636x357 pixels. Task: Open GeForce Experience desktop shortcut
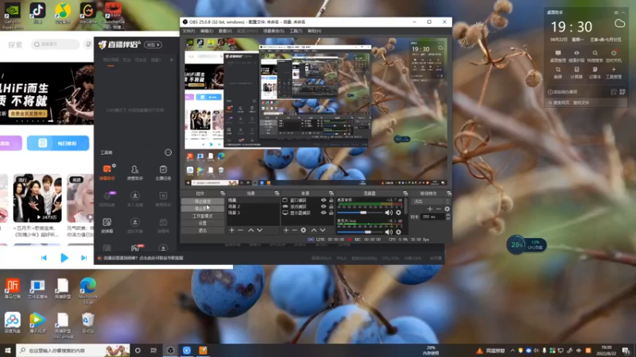coord(13,16)
